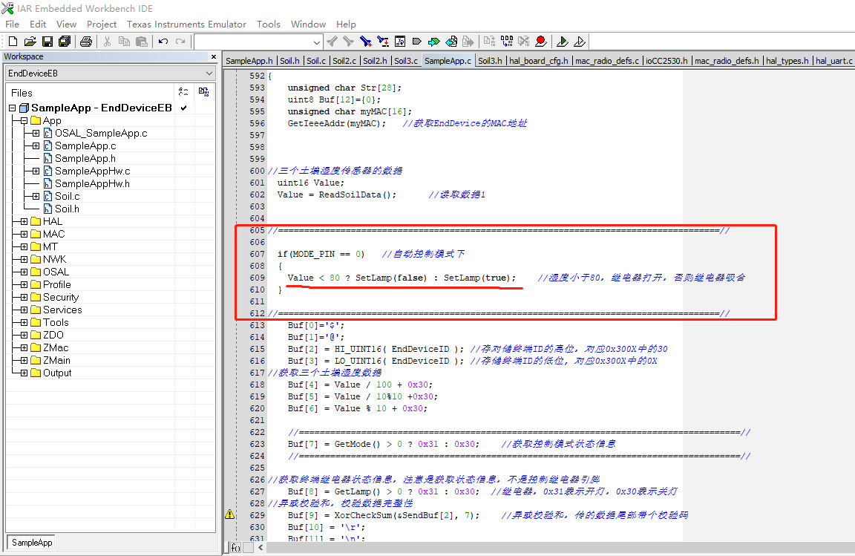Select Soil.h in the file tree

(67, 209)
